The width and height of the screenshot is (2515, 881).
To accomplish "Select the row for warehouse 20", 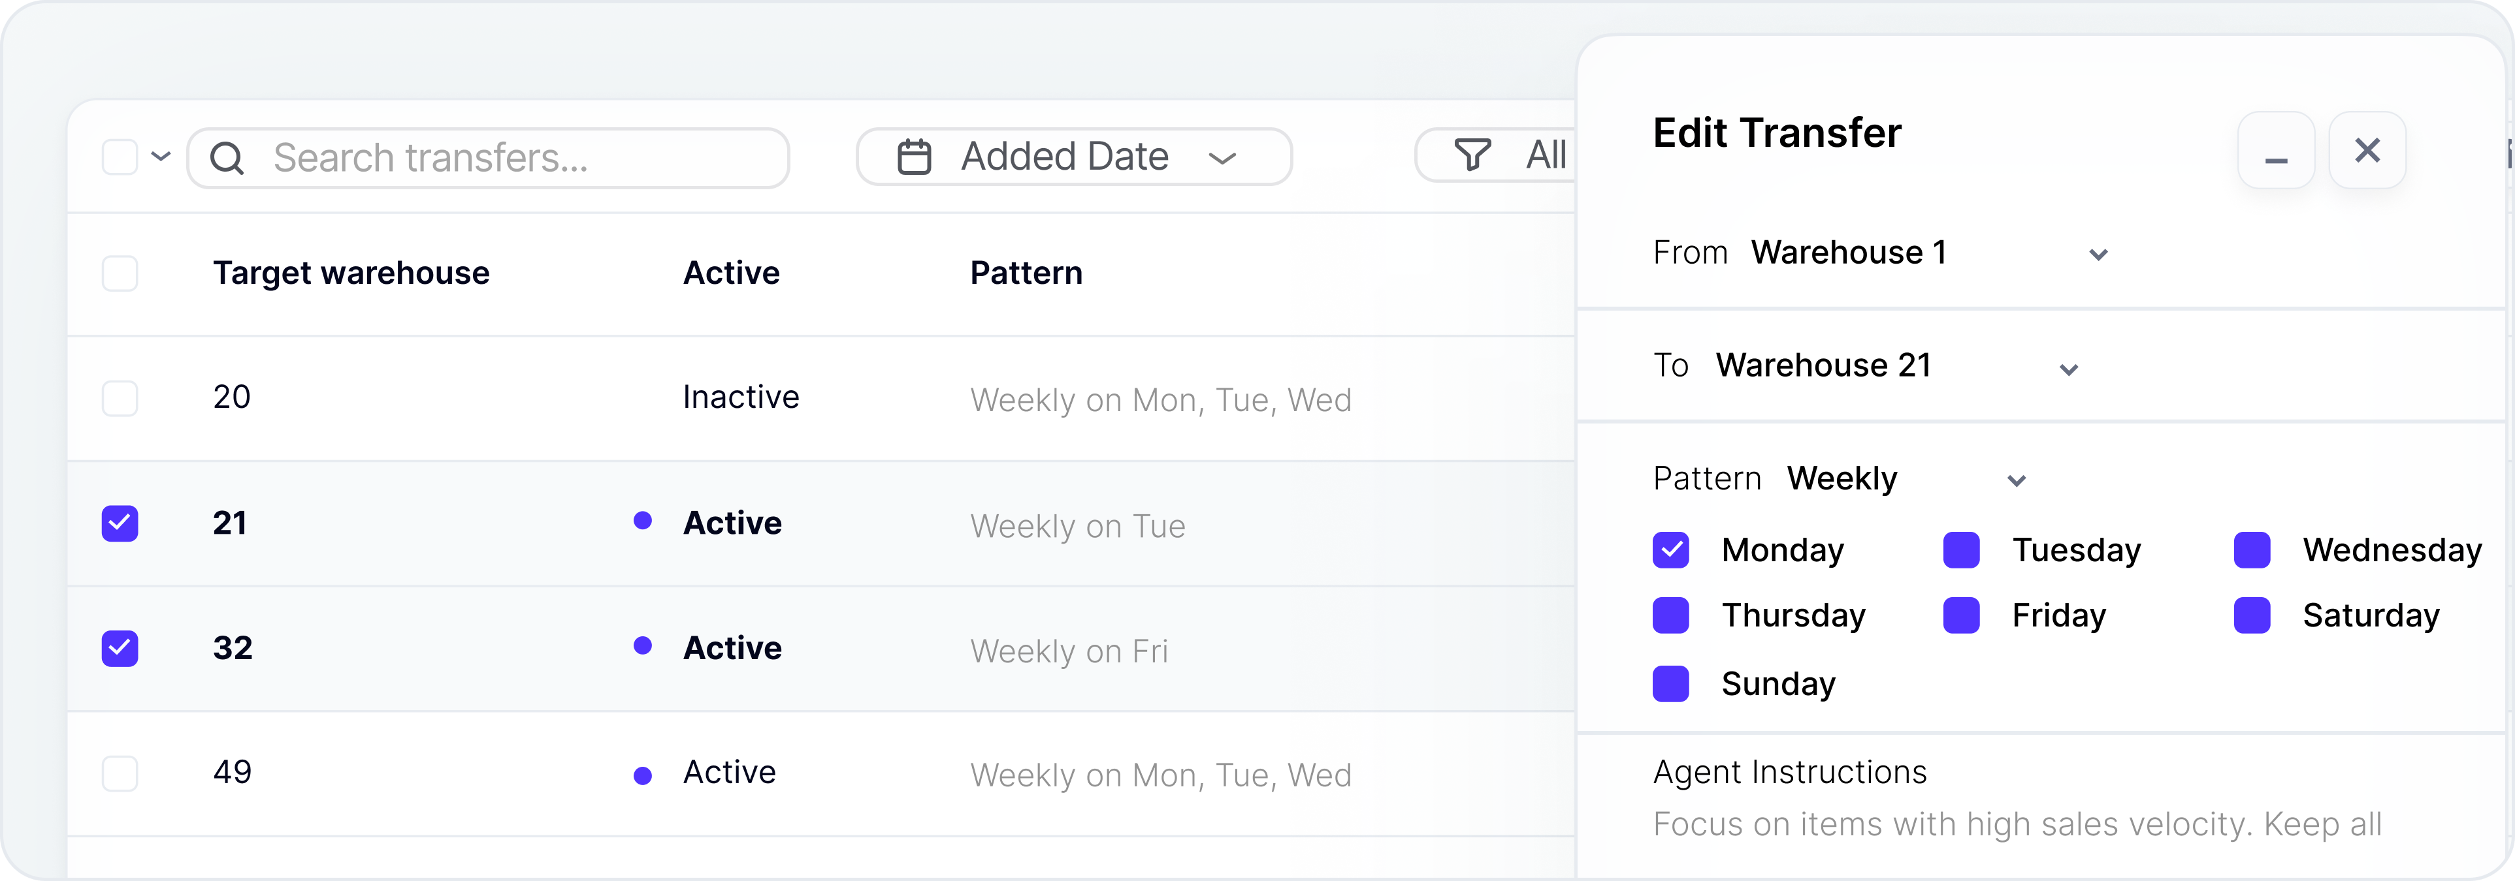I will (x=120, y=398).
